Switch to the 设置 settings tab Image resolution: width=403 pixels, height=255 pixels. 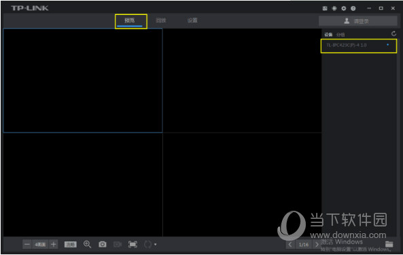pos(192,20)
